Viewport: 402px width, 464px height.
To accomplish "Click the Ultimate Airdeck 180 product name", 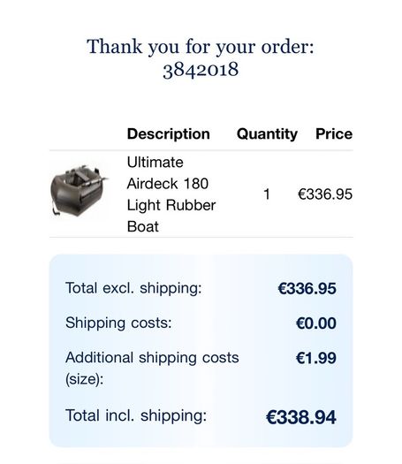I will (171, 194).
